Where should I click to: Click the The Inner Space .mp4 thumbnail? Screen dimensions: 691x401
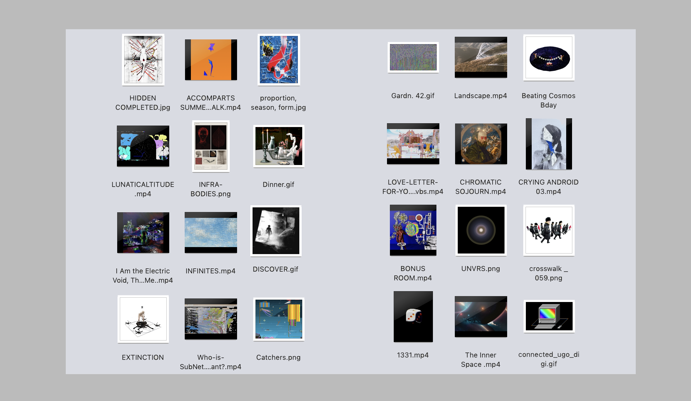tap(481, 317)
